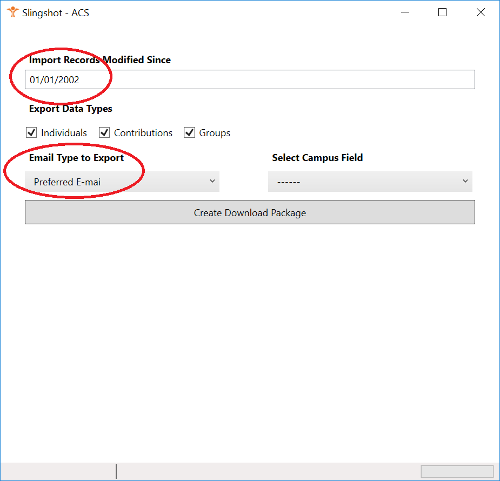500x481 pixels.
Task: Uncheck the Contributions checkbox
Action: [104, 132]
